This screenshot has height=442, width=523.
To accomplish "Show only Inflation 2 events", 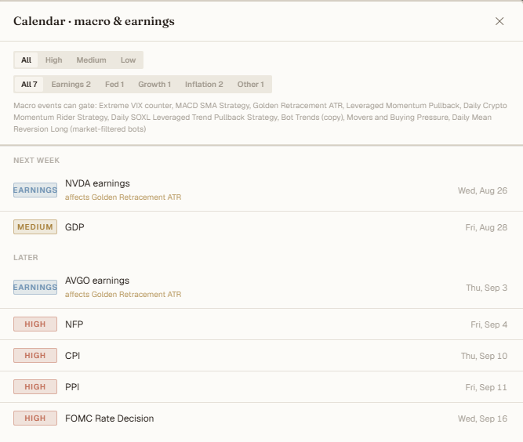I will click(204, 85).
